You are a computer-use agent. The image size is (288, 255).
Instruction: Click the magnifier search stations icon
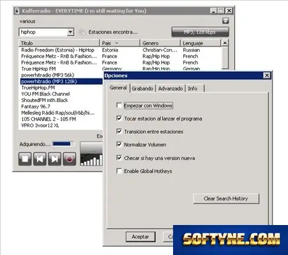click(x=82, y=32)
